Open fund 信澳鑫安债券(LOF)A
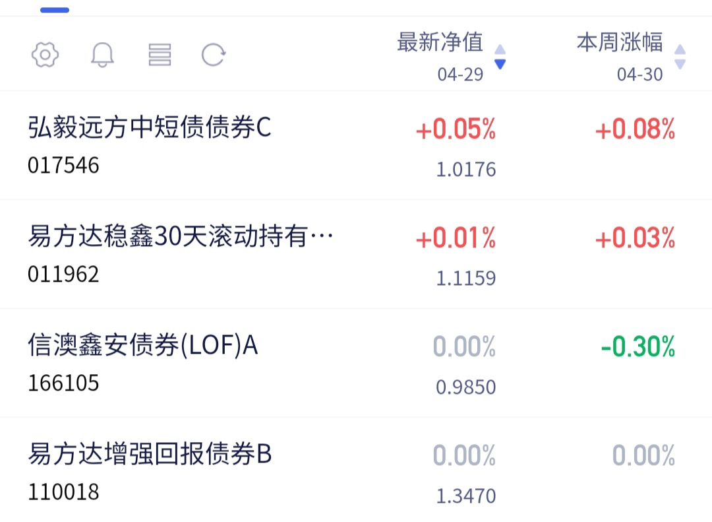This screenshot has width=712, height=522. tap(142, 345)
